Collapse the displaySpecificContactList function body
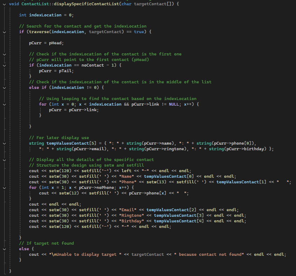Screen dimensions: 296x276 click(x=3, y=4)
